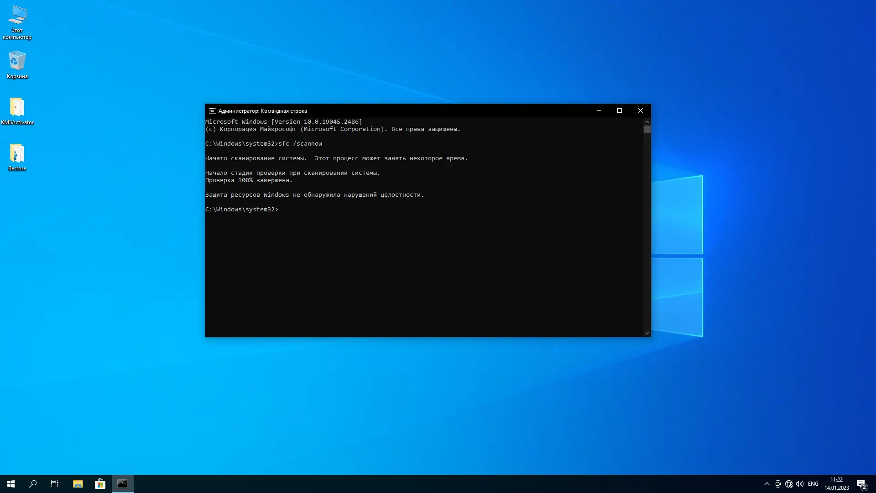Screen dimensions: 876x493
Task: Open ENG keyboard layout switcher
Action: click(x=814, y=483)
